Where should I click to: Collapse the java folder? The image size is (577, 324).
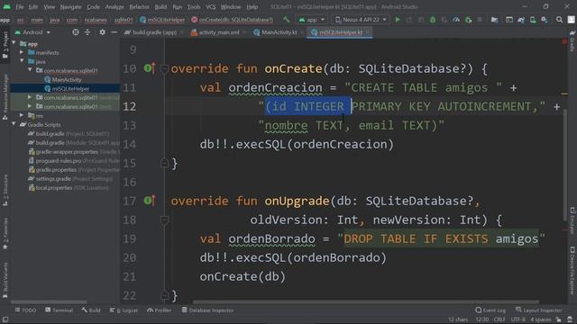coord(22,61)
